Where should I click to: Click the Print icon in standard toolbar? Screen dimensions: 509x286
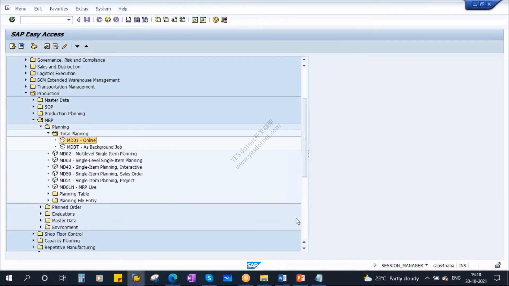[x=128, y=20]
